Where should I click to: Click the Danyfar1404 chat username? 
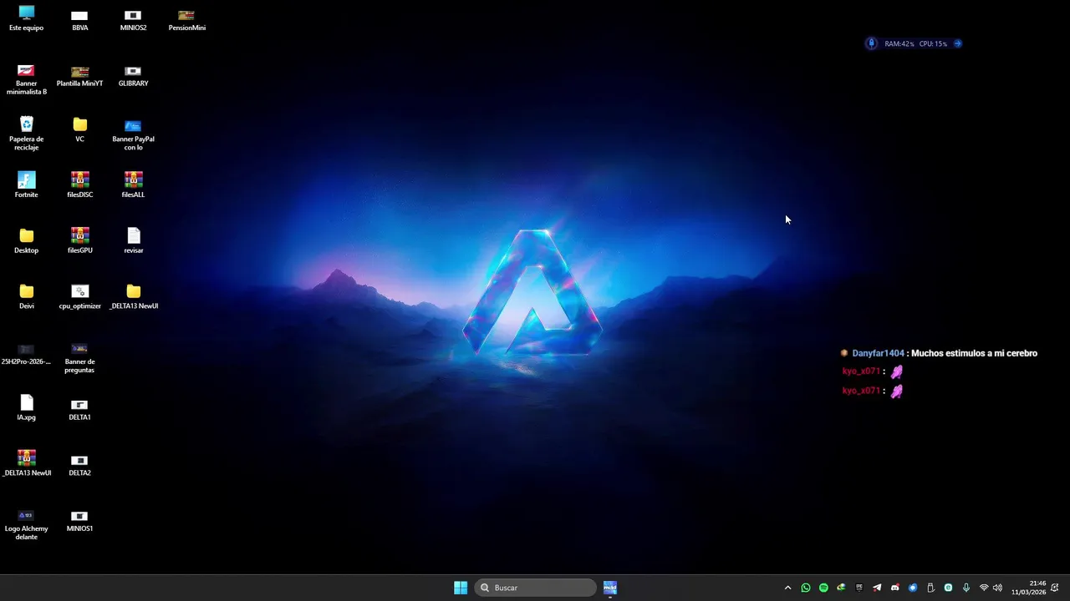pyautogui.click(x=878, y=353)
